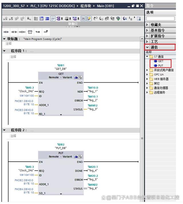
Task: Click the Delete network toolbar icon
Action: (11, 19)
